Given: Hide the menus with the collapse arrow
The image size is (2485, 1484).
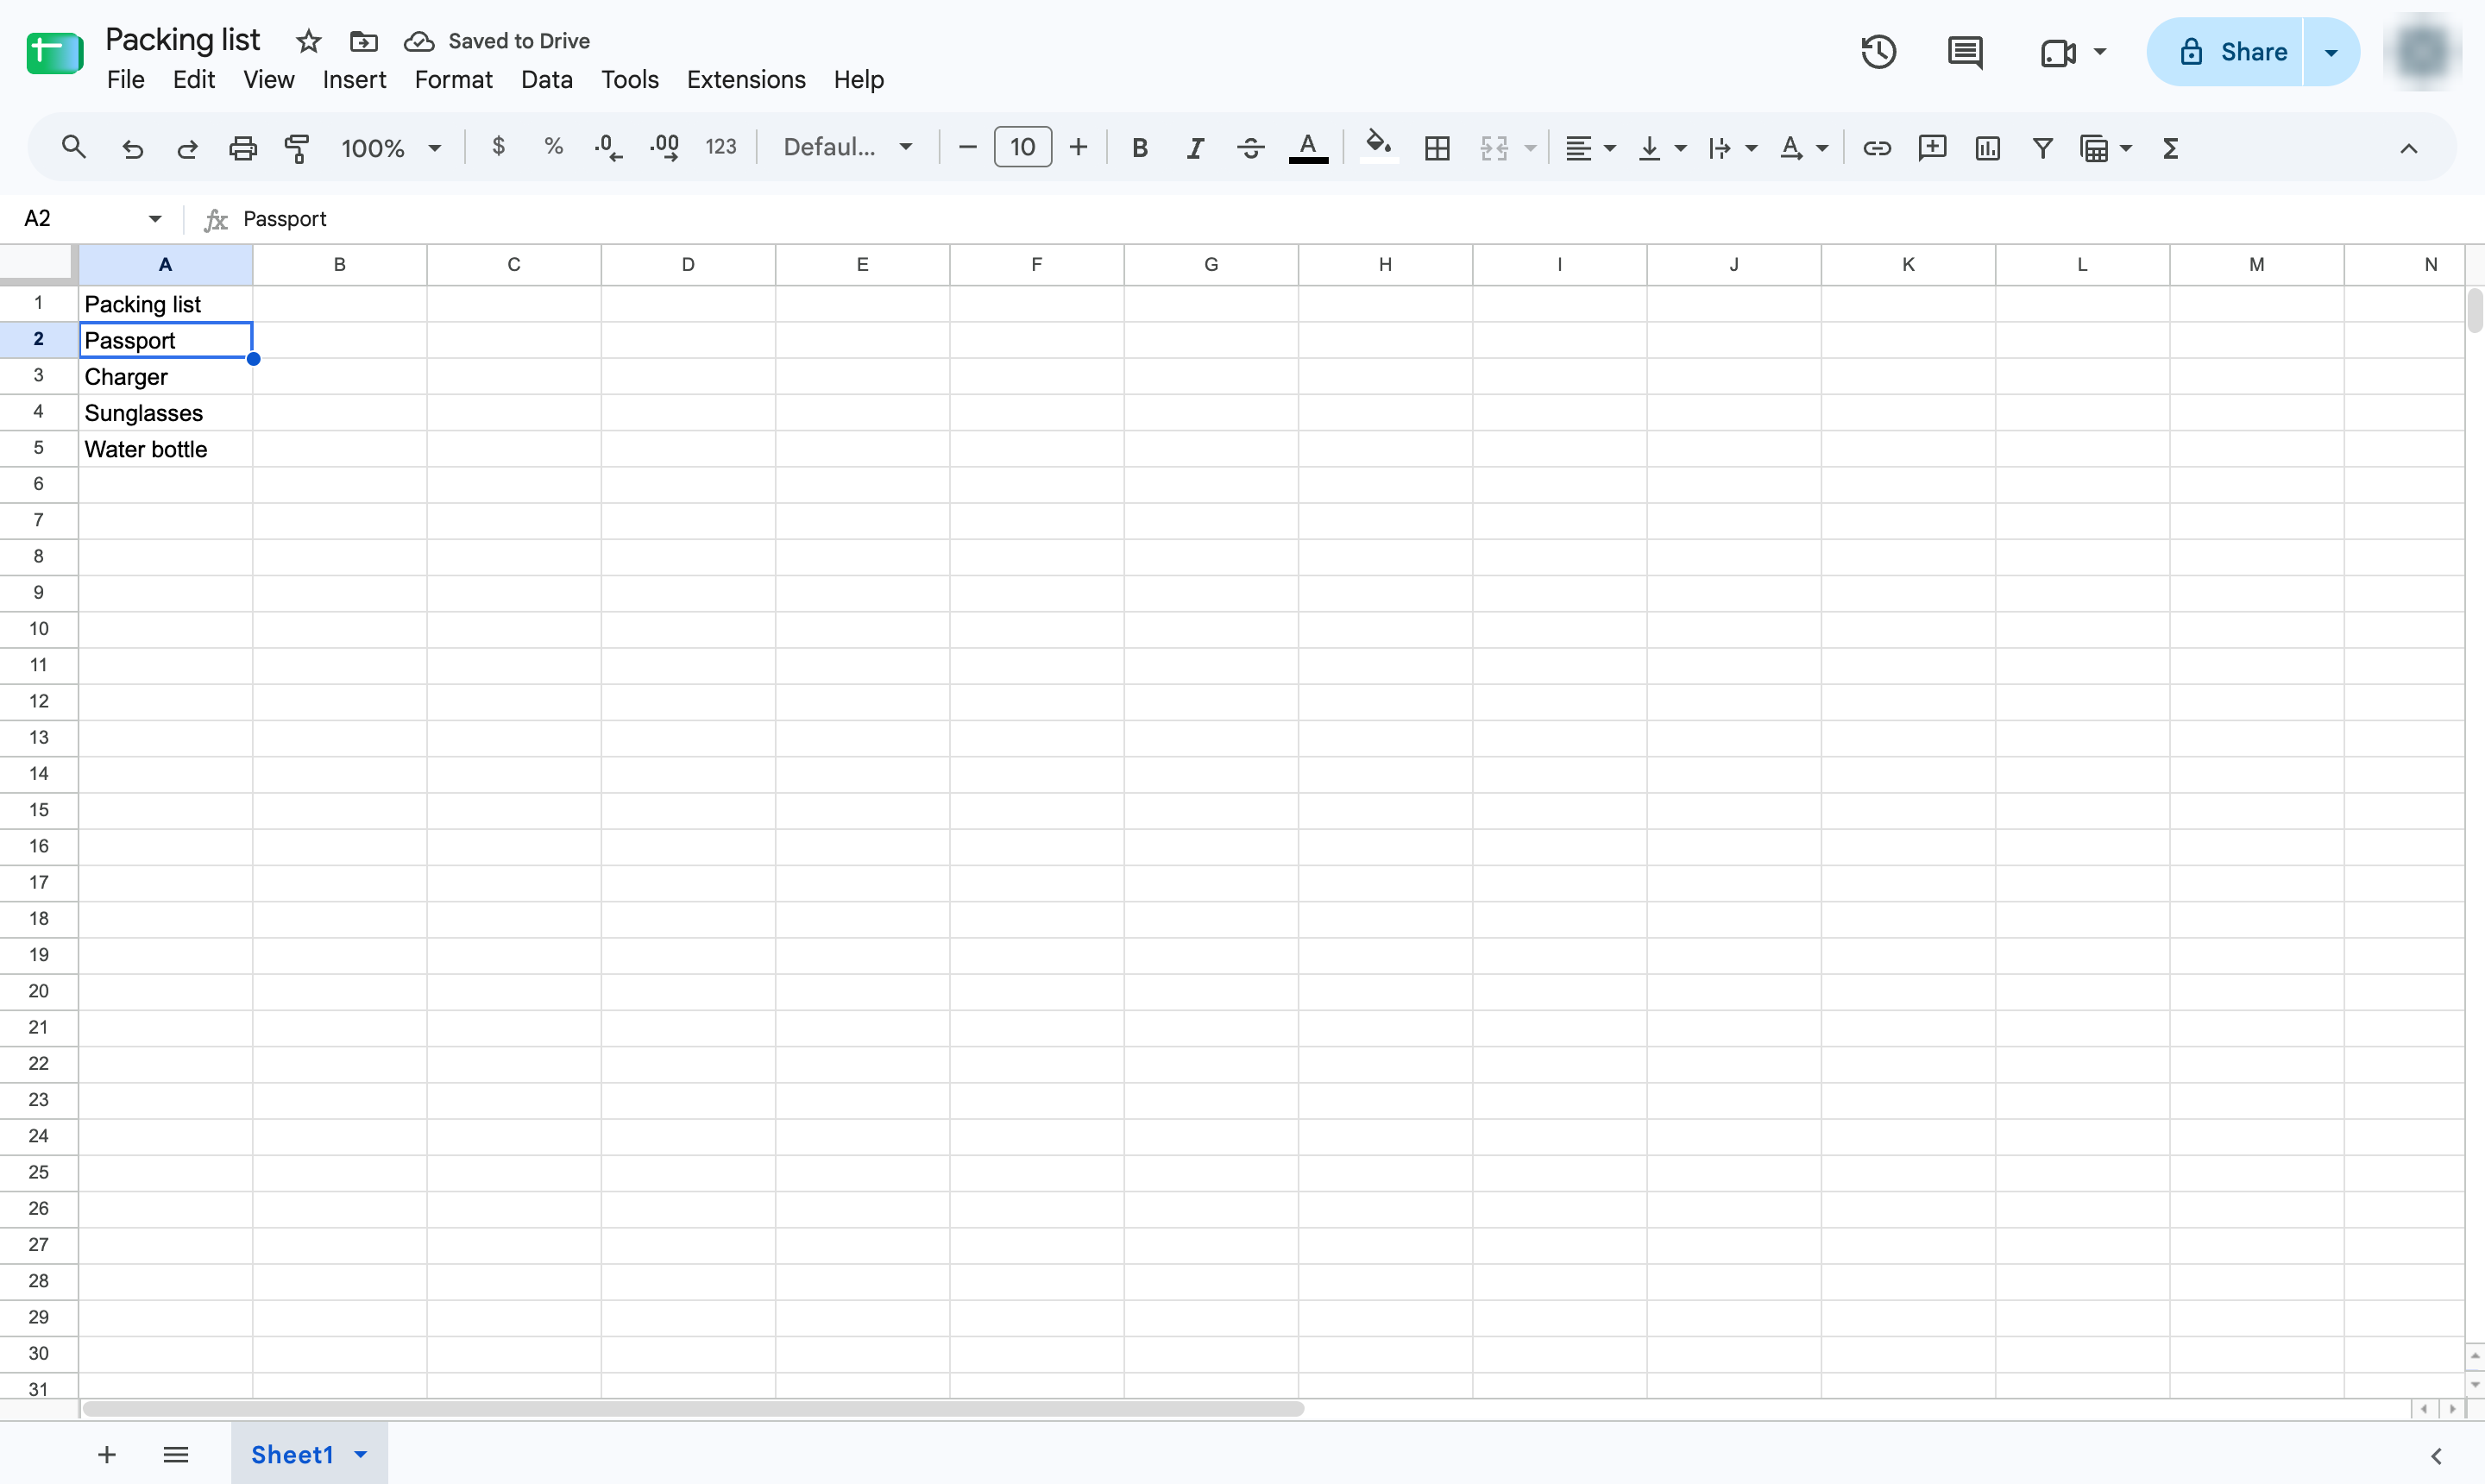Looking at the screenshot, I should click(2408, 148).
